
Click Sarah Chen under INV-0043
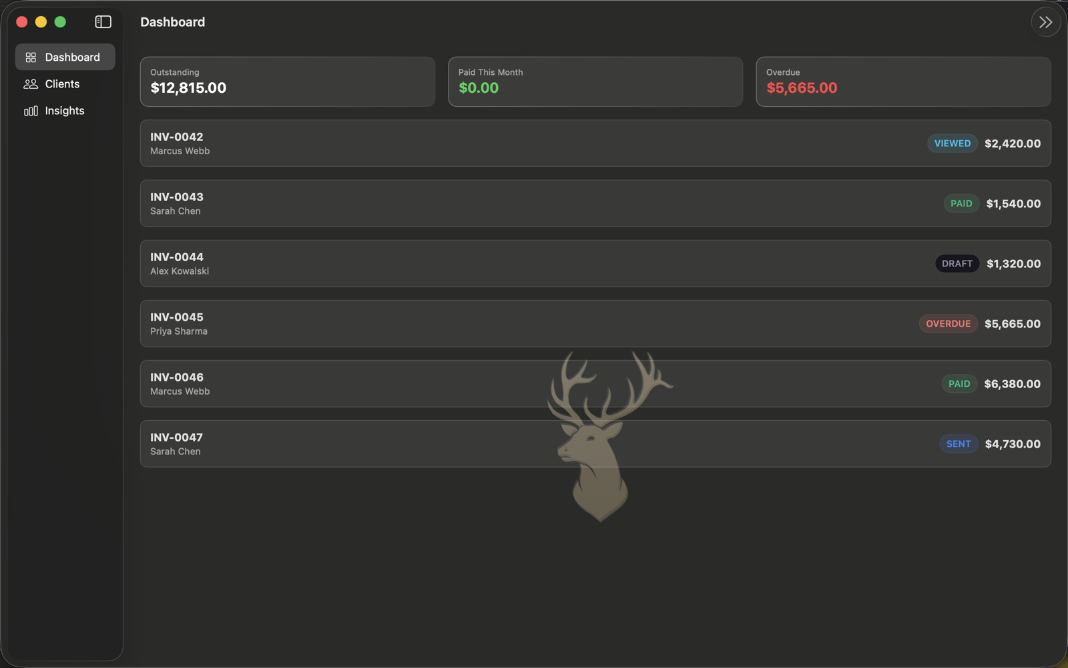176,211
